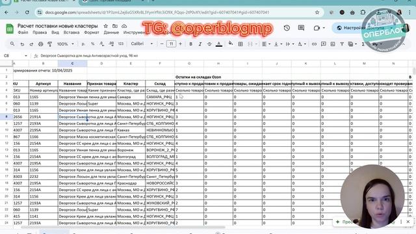Open the fill color picker

231,44
